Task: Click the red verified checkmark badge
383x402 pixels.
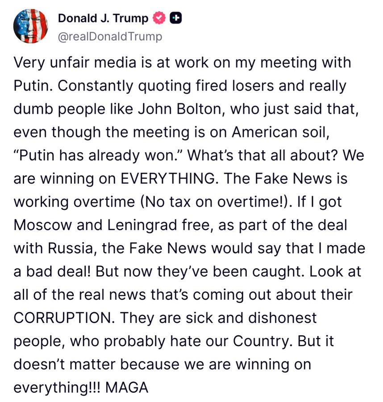Action: pyautogui.click(x=159, y=18)
